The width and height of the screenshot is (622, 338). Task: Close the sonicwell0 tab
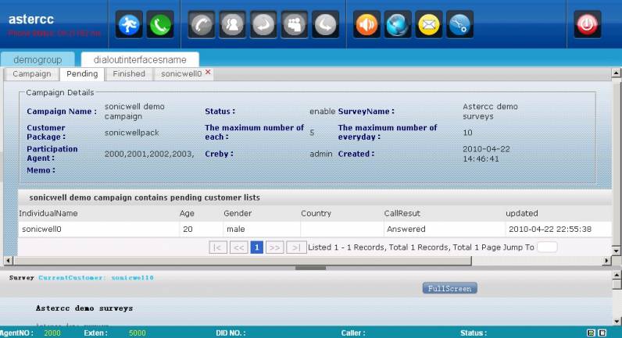(208, 73)
